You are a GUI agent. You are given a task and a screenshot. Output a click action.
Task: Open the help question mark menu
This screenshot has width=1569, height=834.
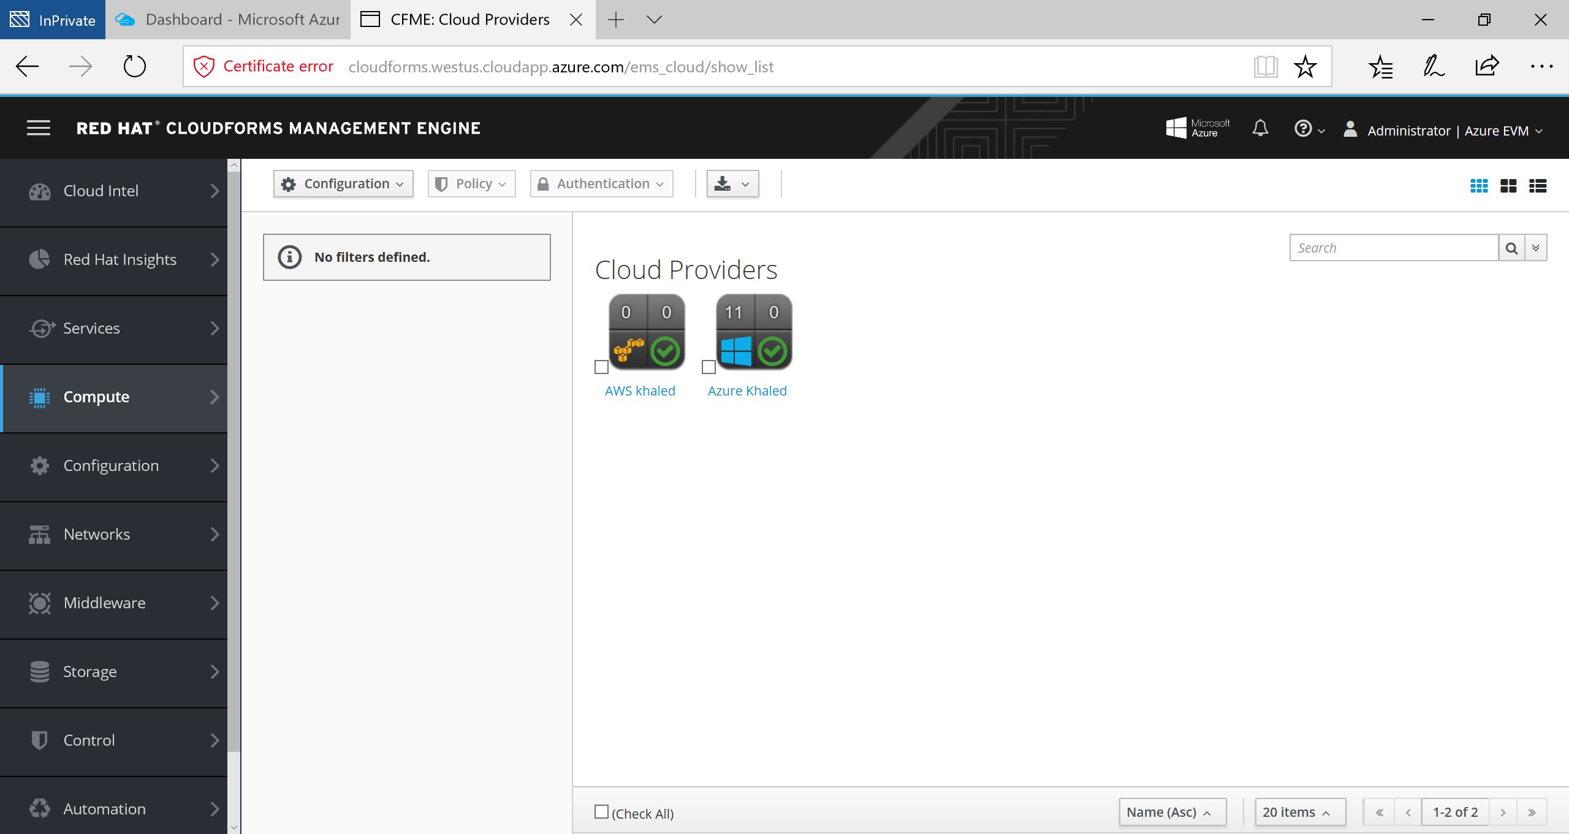point(1308,129)
